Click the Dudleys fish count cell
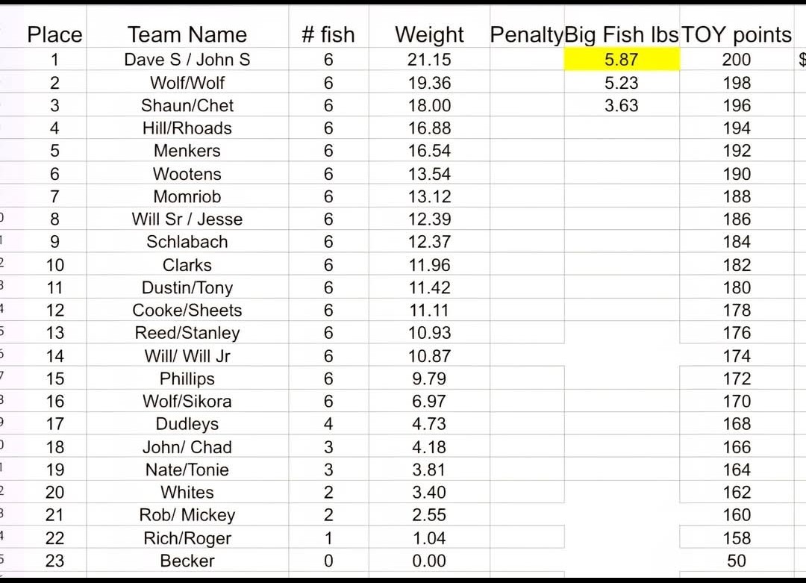 (328, 424)
